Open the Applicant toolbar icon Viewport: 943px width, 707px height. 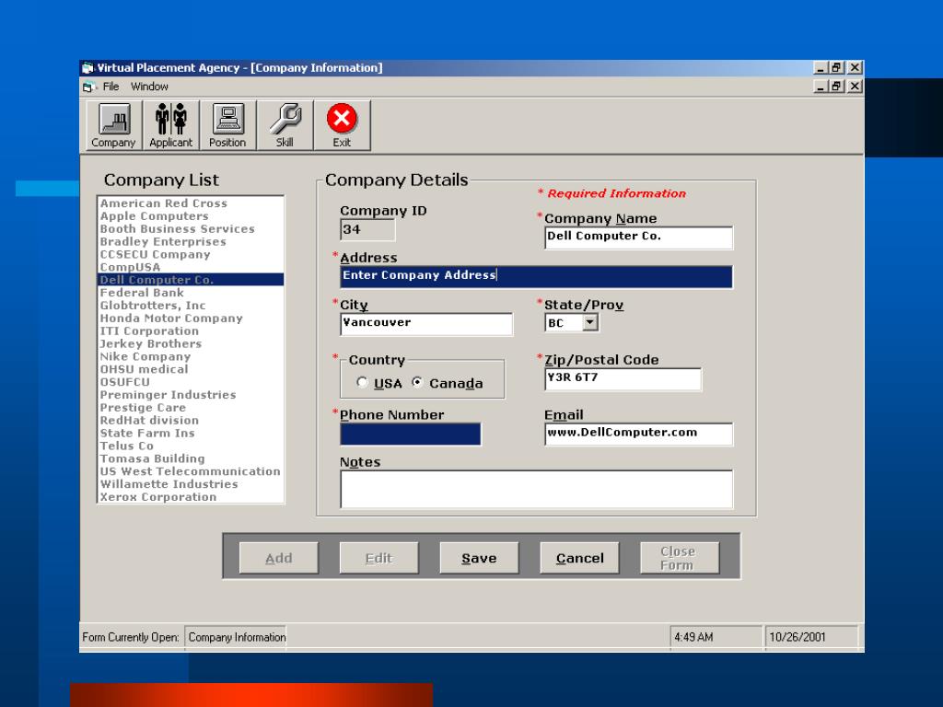pyautogui.click(x=170, y=125)
